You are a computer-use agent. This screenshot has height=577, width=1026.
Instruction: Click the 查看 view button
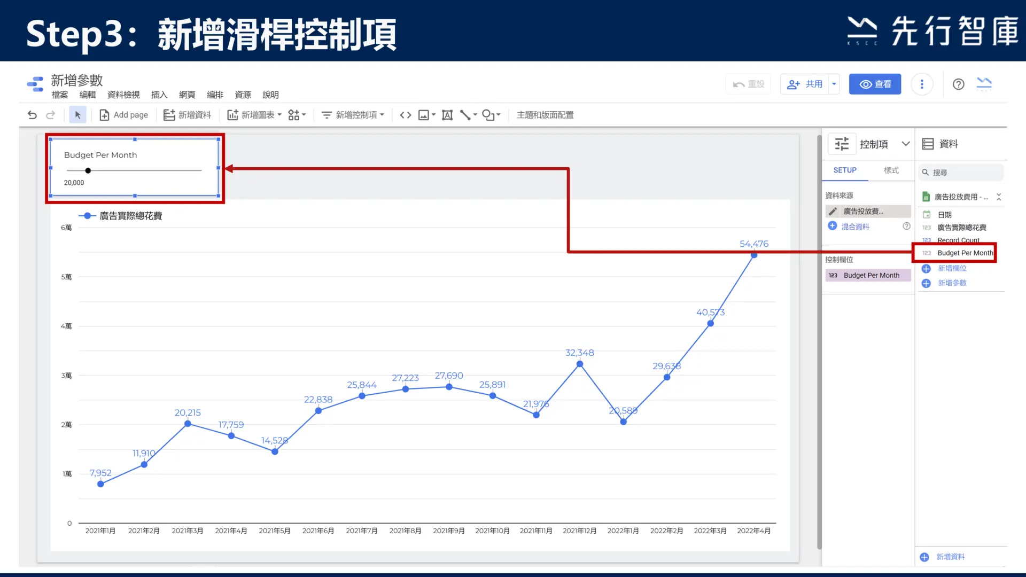pyautogui.click(x=875, y=84)
